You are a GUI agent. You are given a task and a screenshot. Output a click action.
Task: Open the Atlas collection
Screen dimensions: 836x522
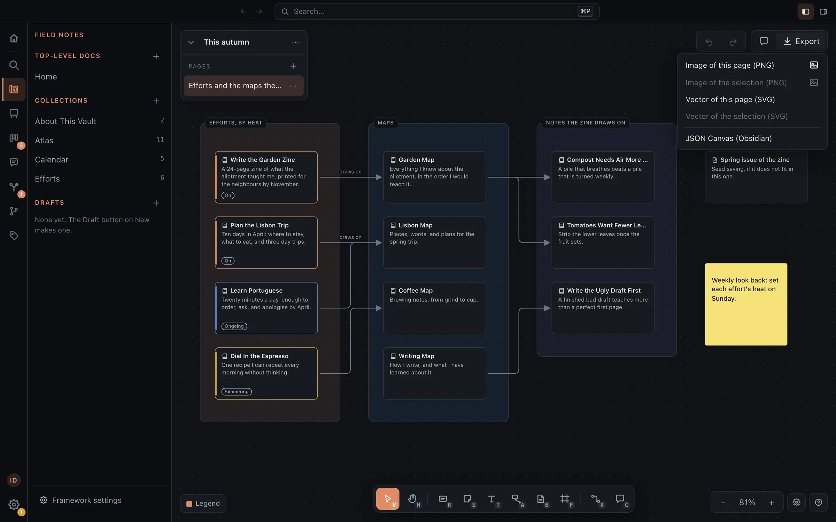coord(99,140)
